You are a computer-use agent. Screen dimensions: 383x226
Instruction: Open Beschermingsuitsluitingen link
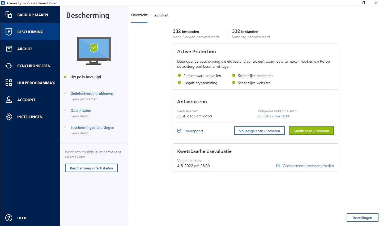[x=92, y=127]
